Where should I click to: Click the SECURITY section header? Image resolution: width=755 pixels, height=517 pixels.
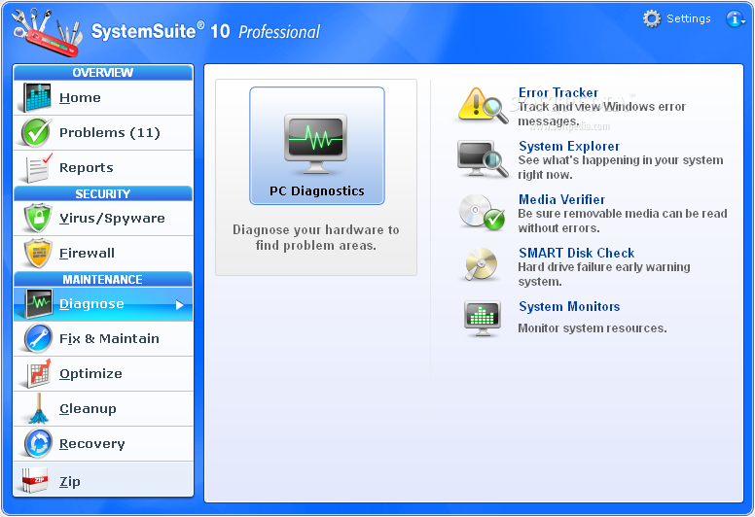[103, 193]
